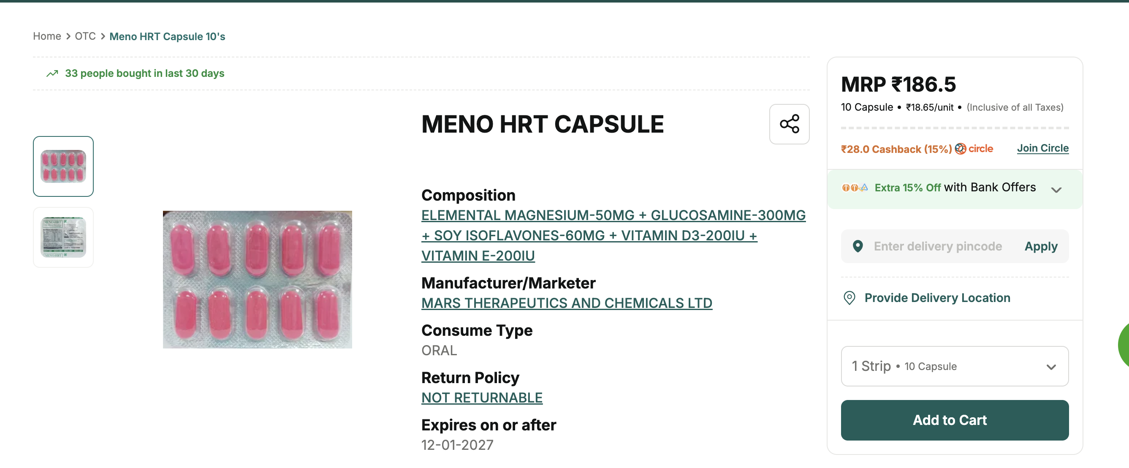Click the NOT RETURNABLE policy link
The image size is (1129, 468).
click(482, 398)
